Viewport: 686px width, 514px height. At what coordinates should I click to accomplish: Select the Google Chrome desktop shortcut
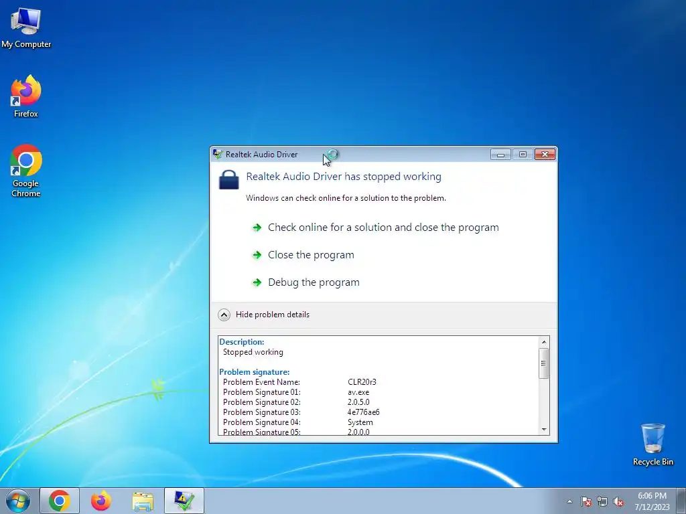26,171
